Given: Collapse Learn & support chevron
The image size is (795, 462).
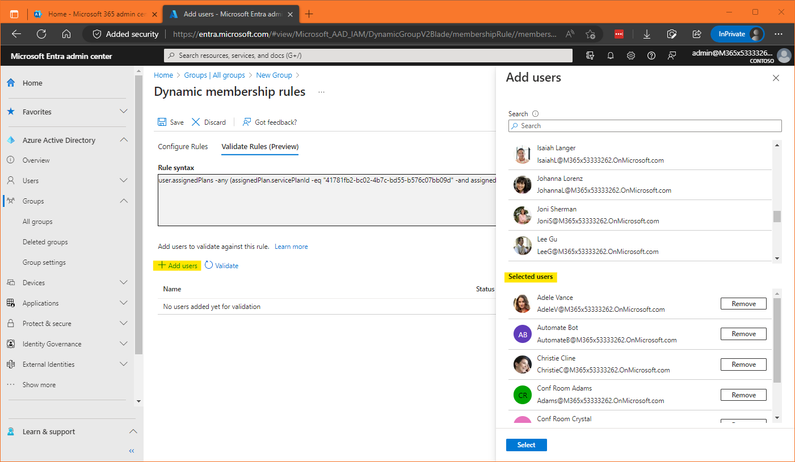Looking at the screenshot, I should (133, 431).
